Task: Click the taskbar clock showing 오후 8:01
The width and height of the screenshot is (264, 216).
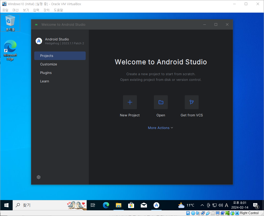Action: pyautogui.click(x=240, y=205)
